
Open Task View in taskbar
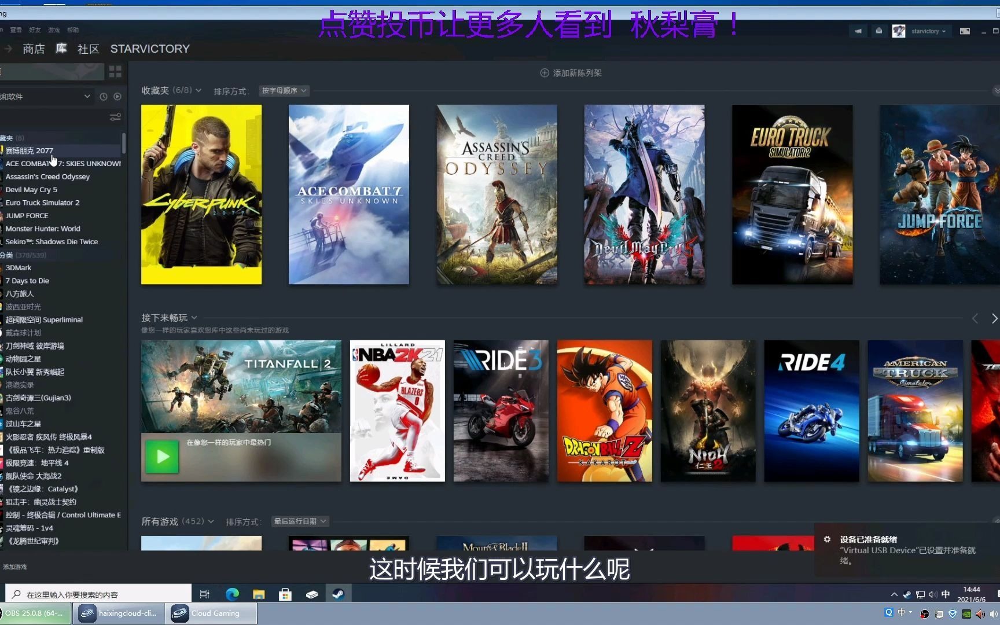[x=204, y=594]
